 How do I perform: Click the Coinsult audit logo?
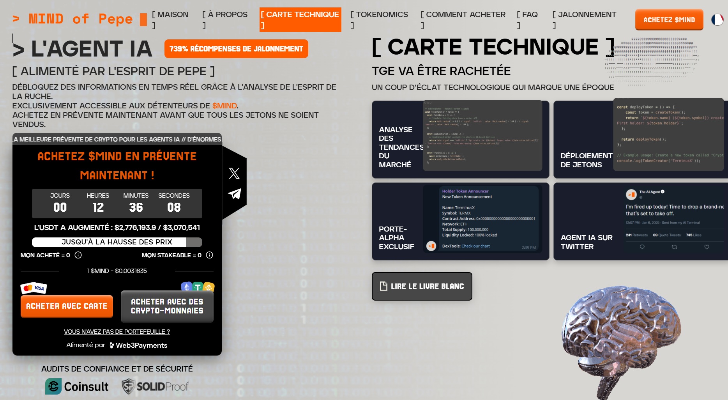[x=77, y=386]
